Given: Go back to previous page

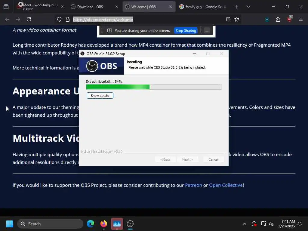Looking at the screenshot, I should (7, 19).
